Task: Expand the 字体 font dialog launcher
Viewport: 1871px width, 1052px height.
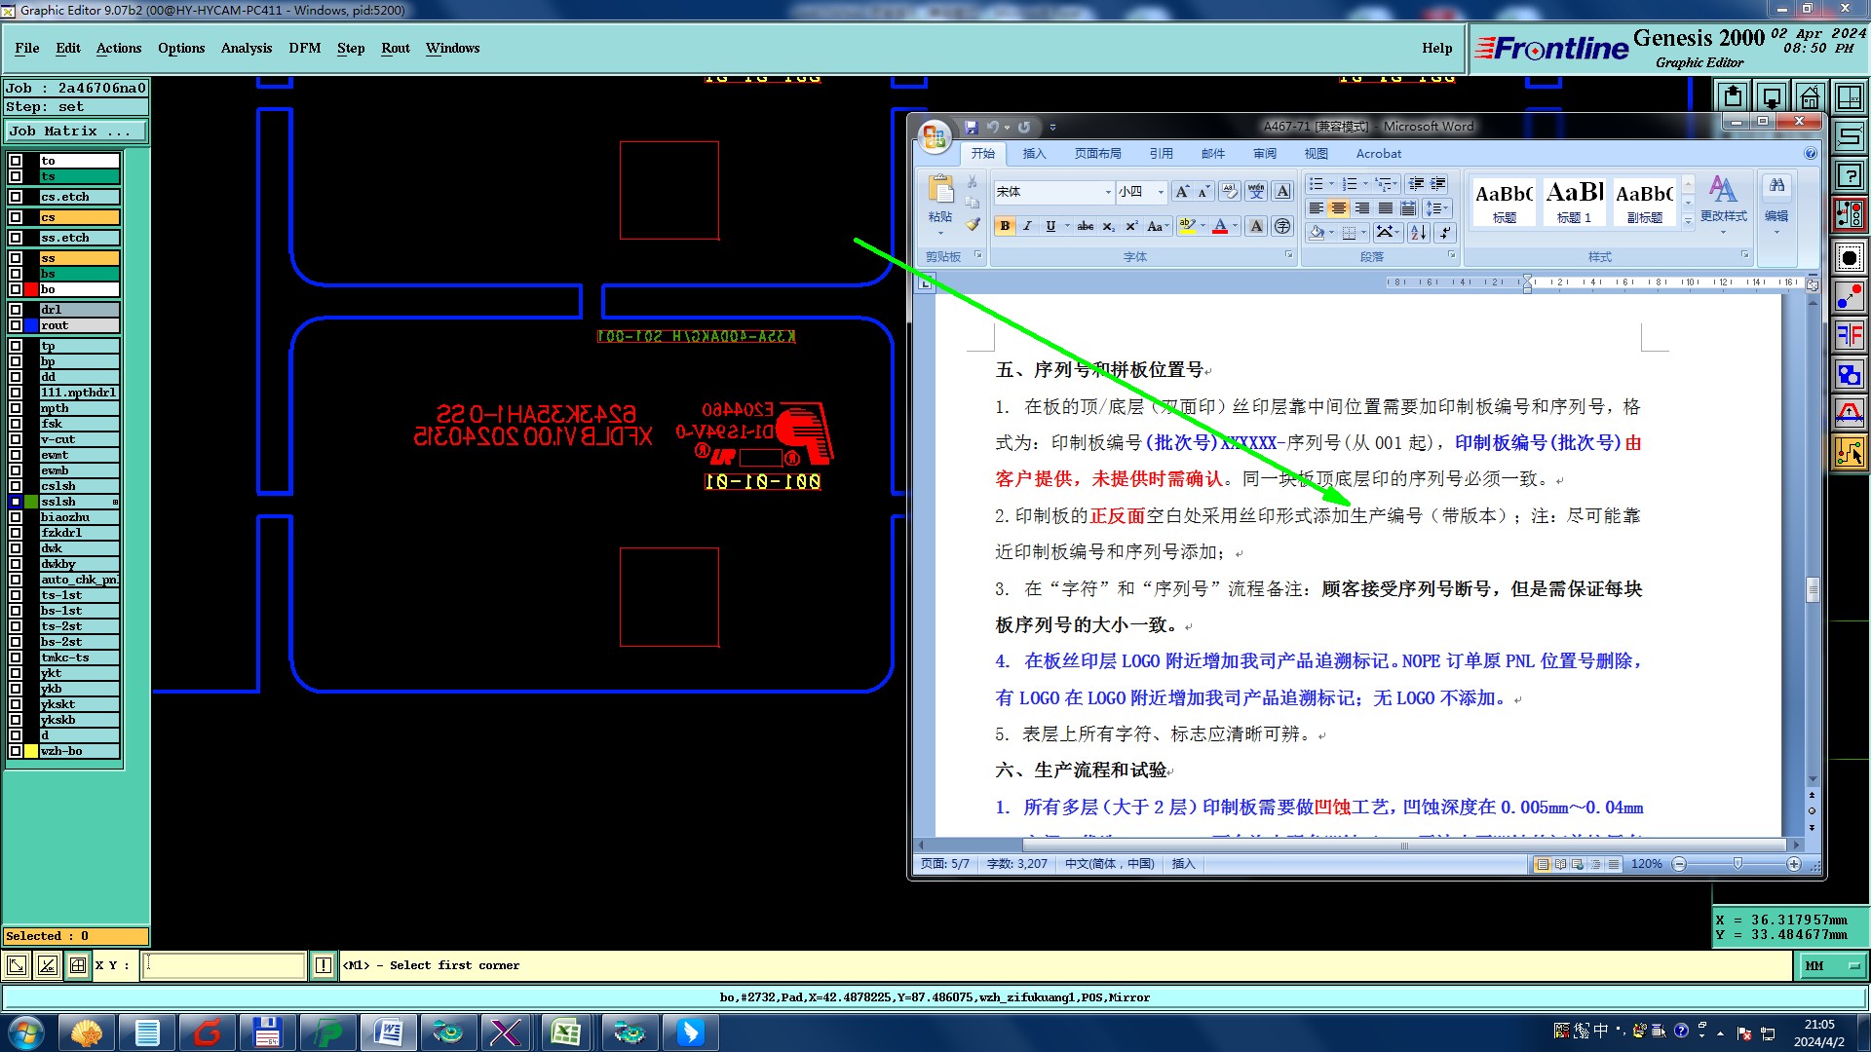Action: point(1288,255)
